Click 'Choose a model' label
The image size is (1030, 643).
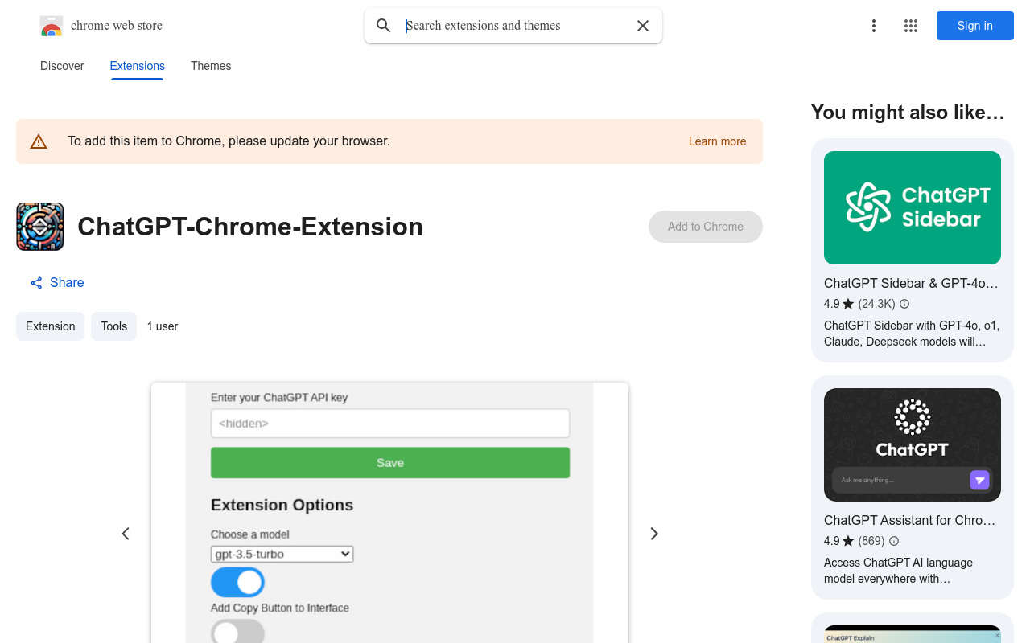pyautogui.click(x=249, y=534)
